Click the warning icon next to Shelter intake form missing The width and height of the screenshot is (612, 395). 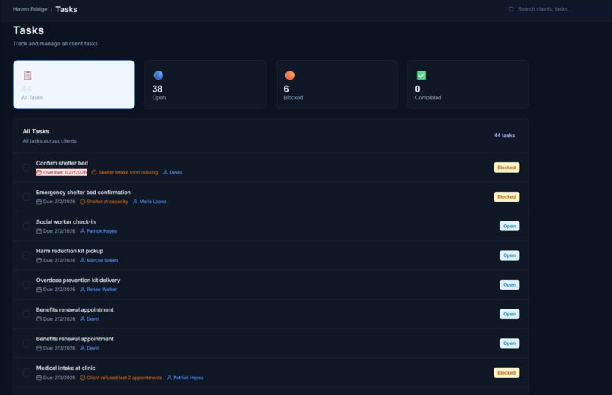coord(94,172)
